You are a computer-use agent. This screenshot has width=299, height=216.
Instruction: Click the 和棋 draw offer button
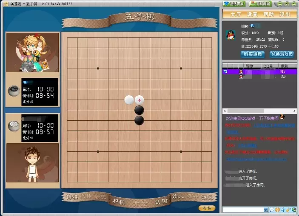[x=118, y=201]
